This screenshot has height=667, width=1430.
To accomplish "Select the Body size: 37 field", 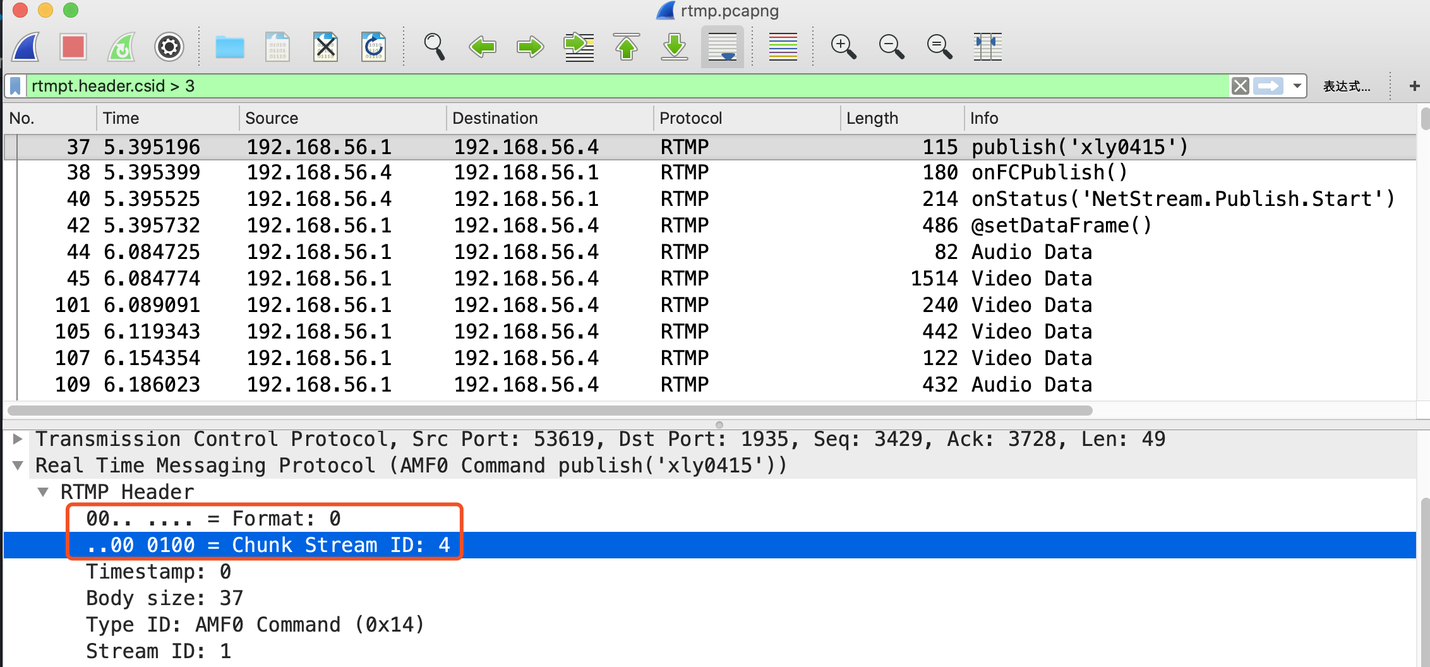I will 710,598.
